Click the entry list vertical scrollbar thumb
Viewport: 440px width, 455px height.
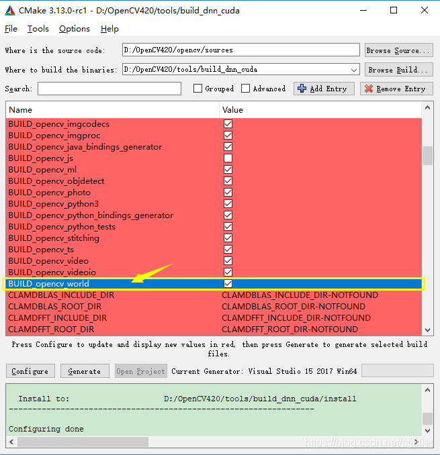tap(427, 156)
